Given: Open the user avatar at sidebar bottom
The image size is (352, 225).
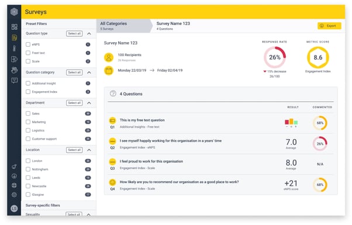Looking at the screenshot, I should coord(14,209).
